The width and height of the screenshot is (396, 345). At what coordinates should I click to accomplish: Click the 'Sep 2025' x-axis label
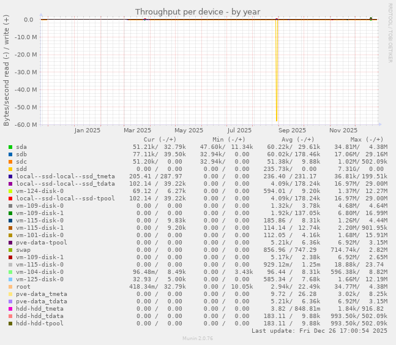pos(292,131)
